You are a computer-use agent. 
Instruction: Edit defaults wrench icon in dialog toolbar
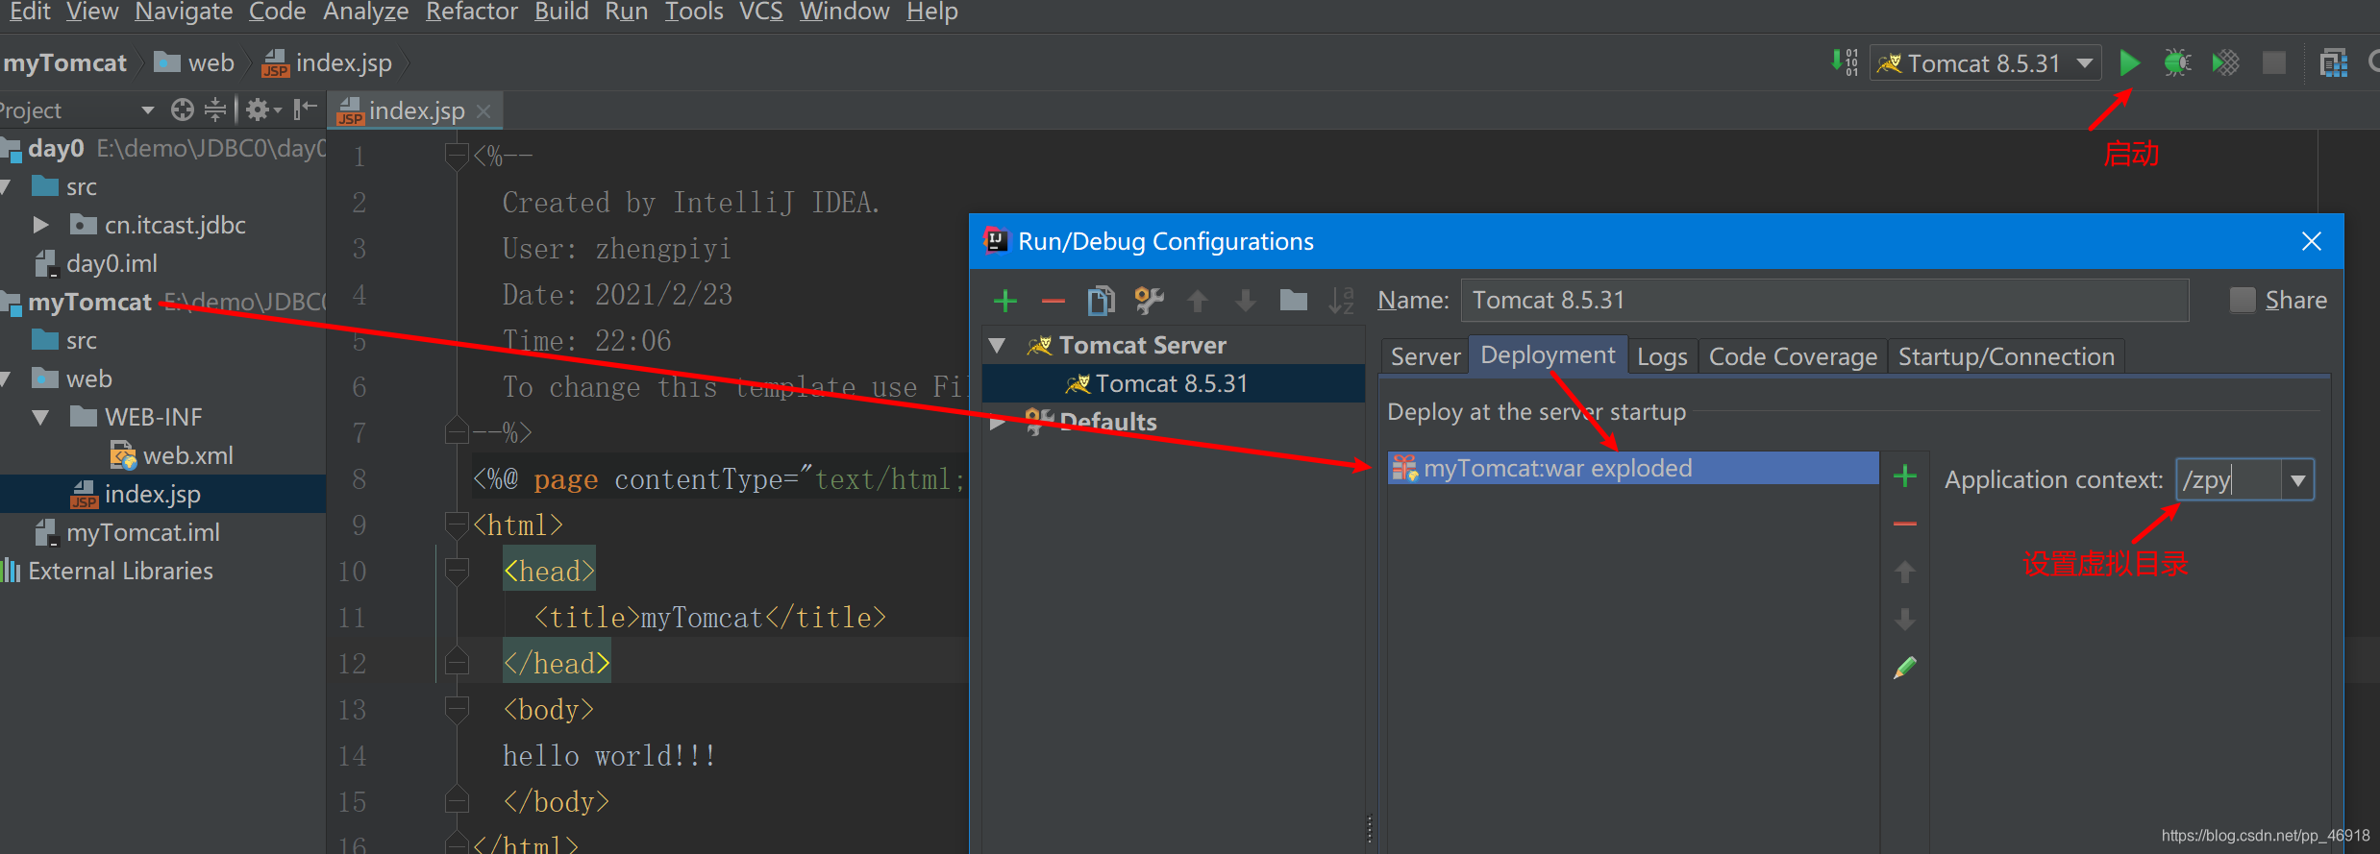point(1149,301)
